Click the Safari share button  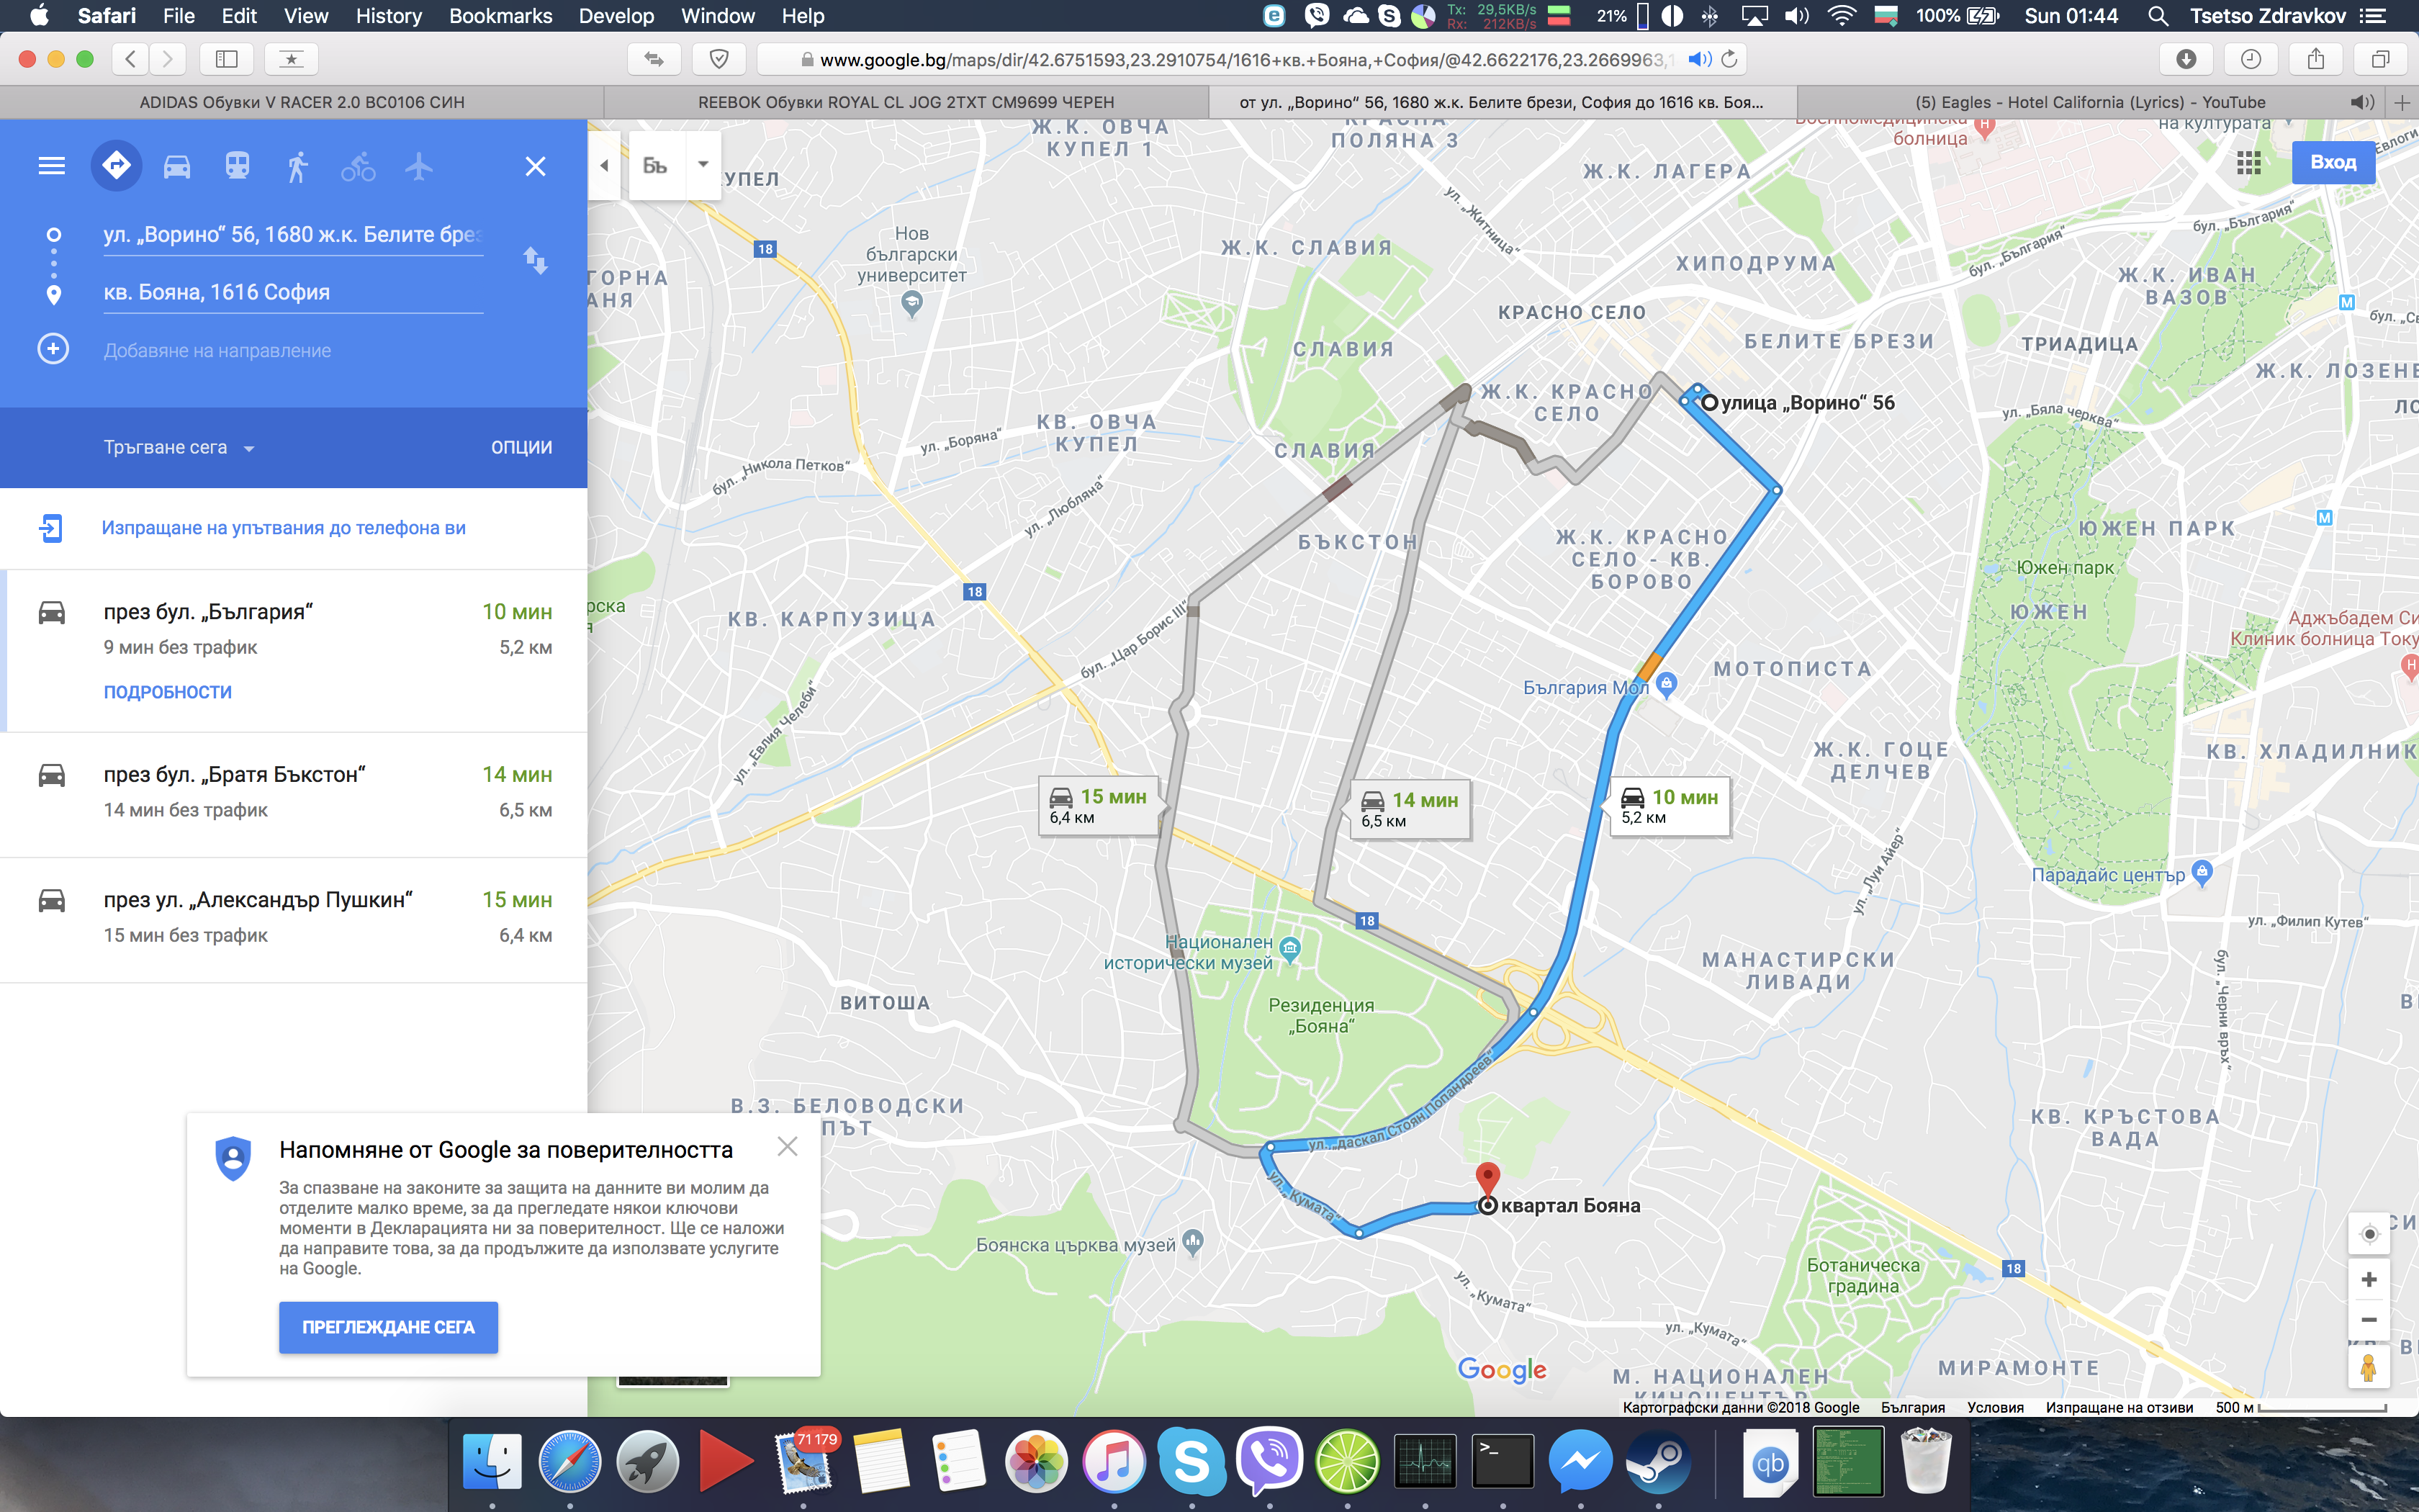(2316, 59)
